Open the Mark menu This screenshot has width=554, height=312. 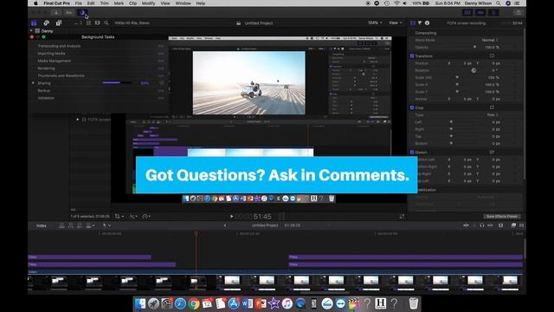point(119,3)
